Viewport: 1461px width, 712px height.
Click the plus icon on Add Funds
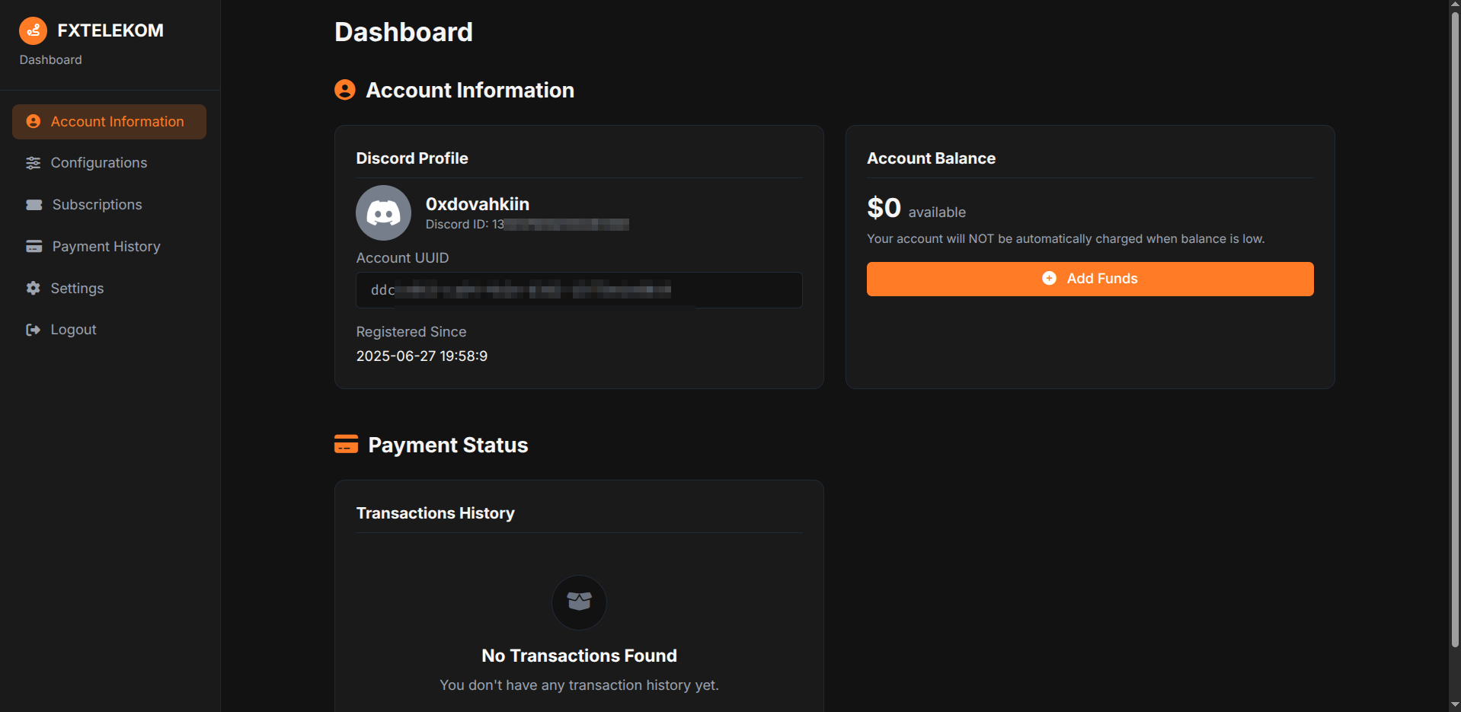pyautogui.click(x=1049, y=279)
